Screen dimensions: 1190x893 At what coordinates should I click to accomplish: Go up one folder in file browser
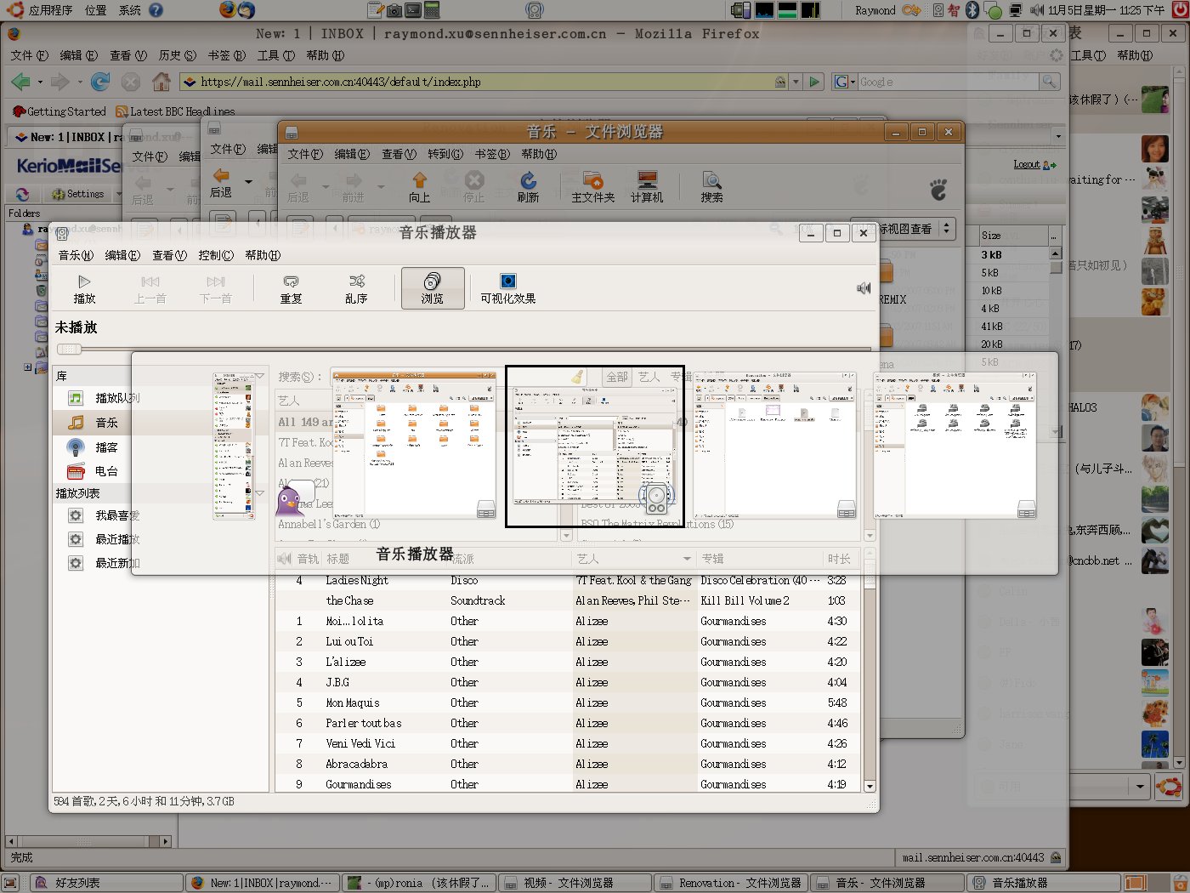click(x=419, y=185)
